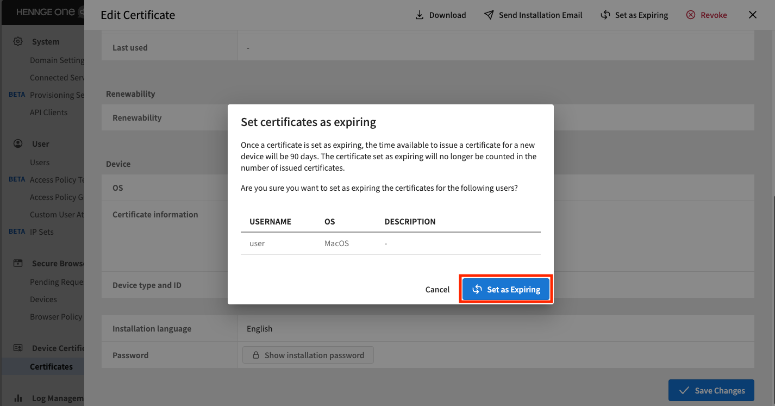Click the rotate icon beside header Set as Expiring
The width and height of the screenshot is (775, 406).
coord(605,15)
